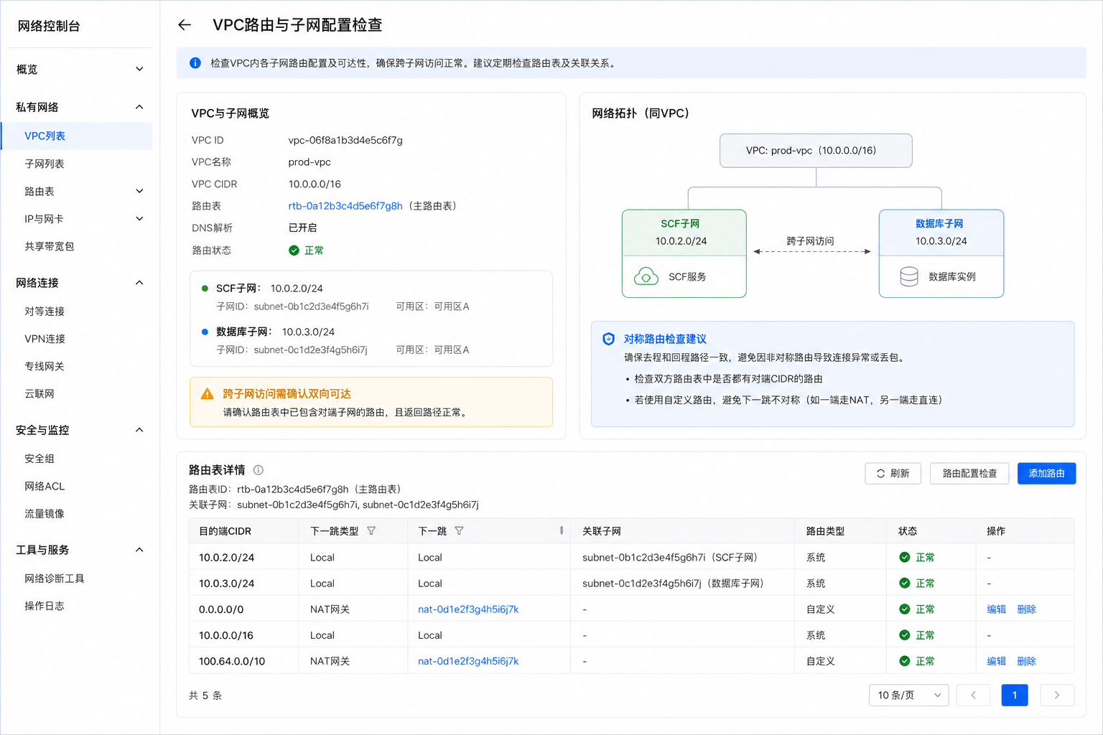Collapse the 工具与服务 section
Viewport: 1103px width, 735px height.
click(x=139, y=550)
